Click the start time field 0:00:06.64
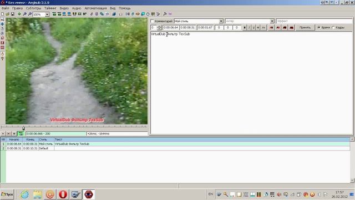The height and width of the screenshot is (200, 355). (x=171, y=27)
